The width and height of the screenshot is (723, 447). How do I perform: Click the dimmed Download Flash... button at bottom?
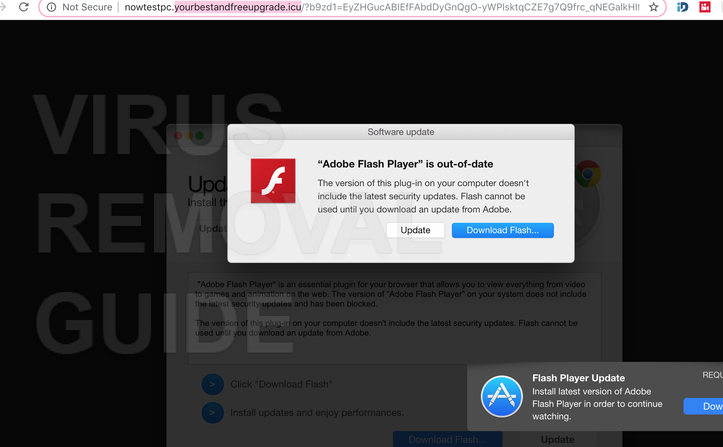click(x=447, y=439)
